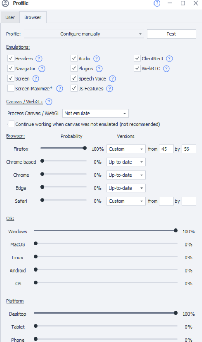Select the Browser tab
202x342 pixels.
coord(33,17)
